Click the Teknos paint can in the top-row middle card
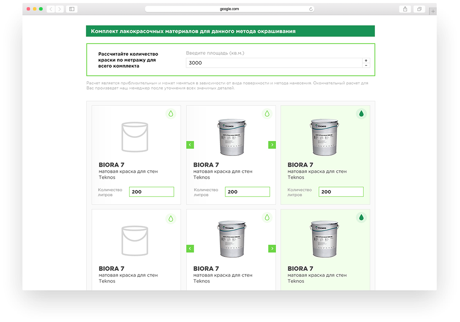 (x=232, y=137)
